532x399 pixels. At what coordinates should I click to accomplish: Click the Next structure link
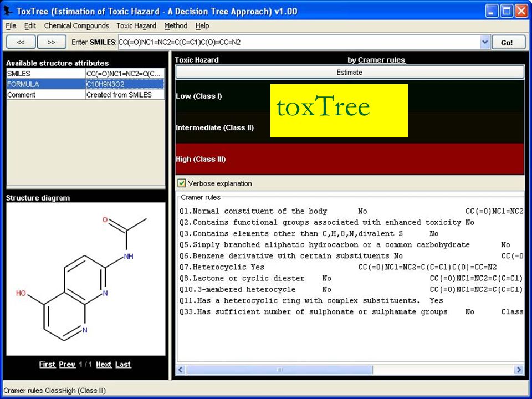104,365
